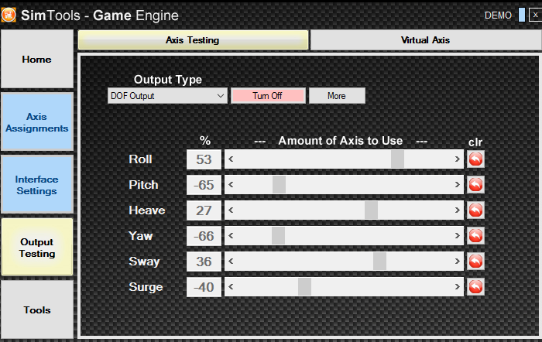
Task: Open the Output Testing section
Action: pyautogui.click(x=37, y=248)
